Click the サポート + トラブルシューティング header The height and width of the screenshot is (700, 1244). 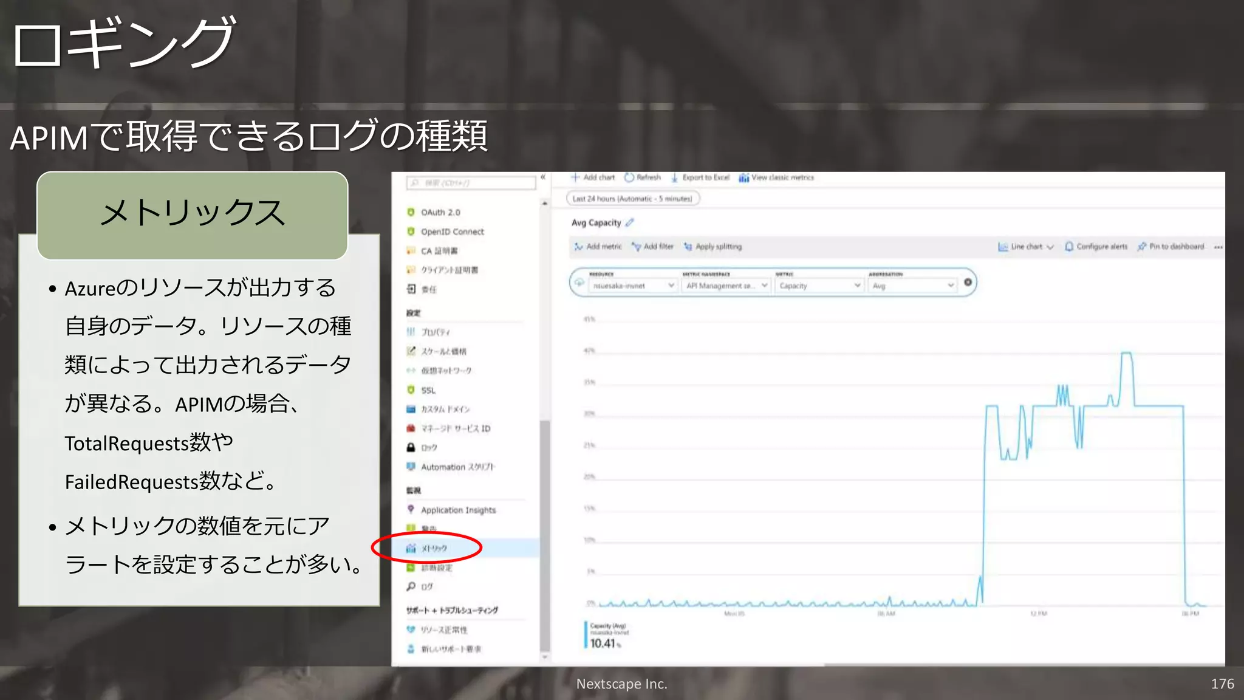point(452,610)
